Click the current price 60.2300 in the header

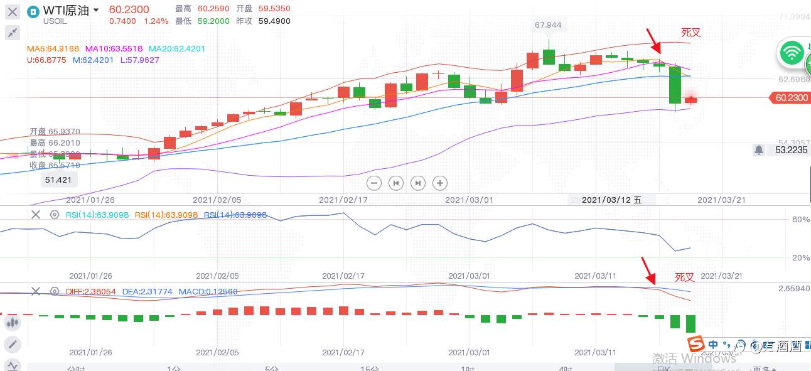tap(129, 9)
